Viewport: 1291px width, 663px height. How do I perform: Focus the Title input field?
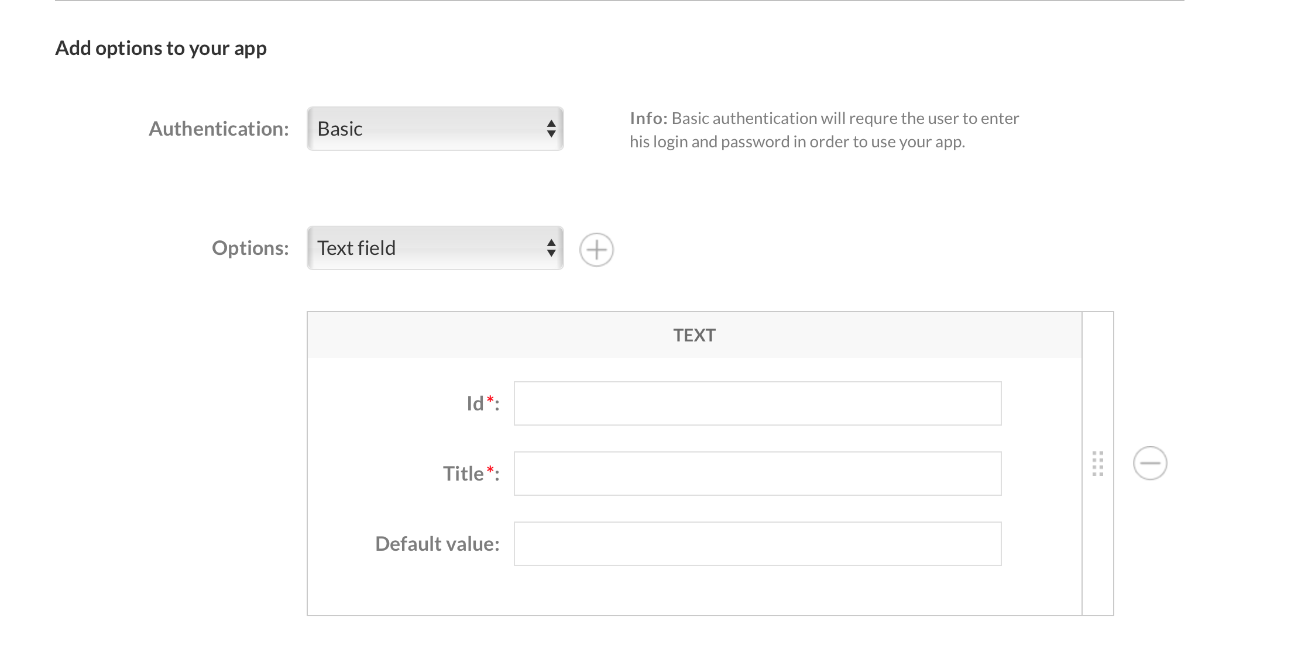[x=757, y=474]
